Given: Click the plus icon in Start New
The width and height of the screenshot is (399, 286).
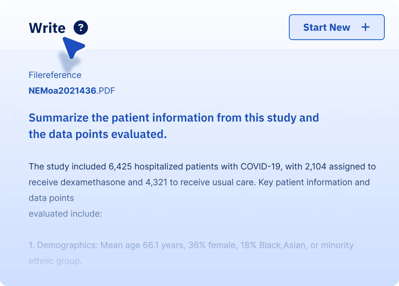Looking at the screenshot, I should pos(365,27).
